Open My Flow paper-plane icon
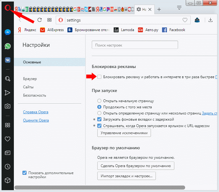The height and width of the screenshot is (192, 219). click(7, 93)
